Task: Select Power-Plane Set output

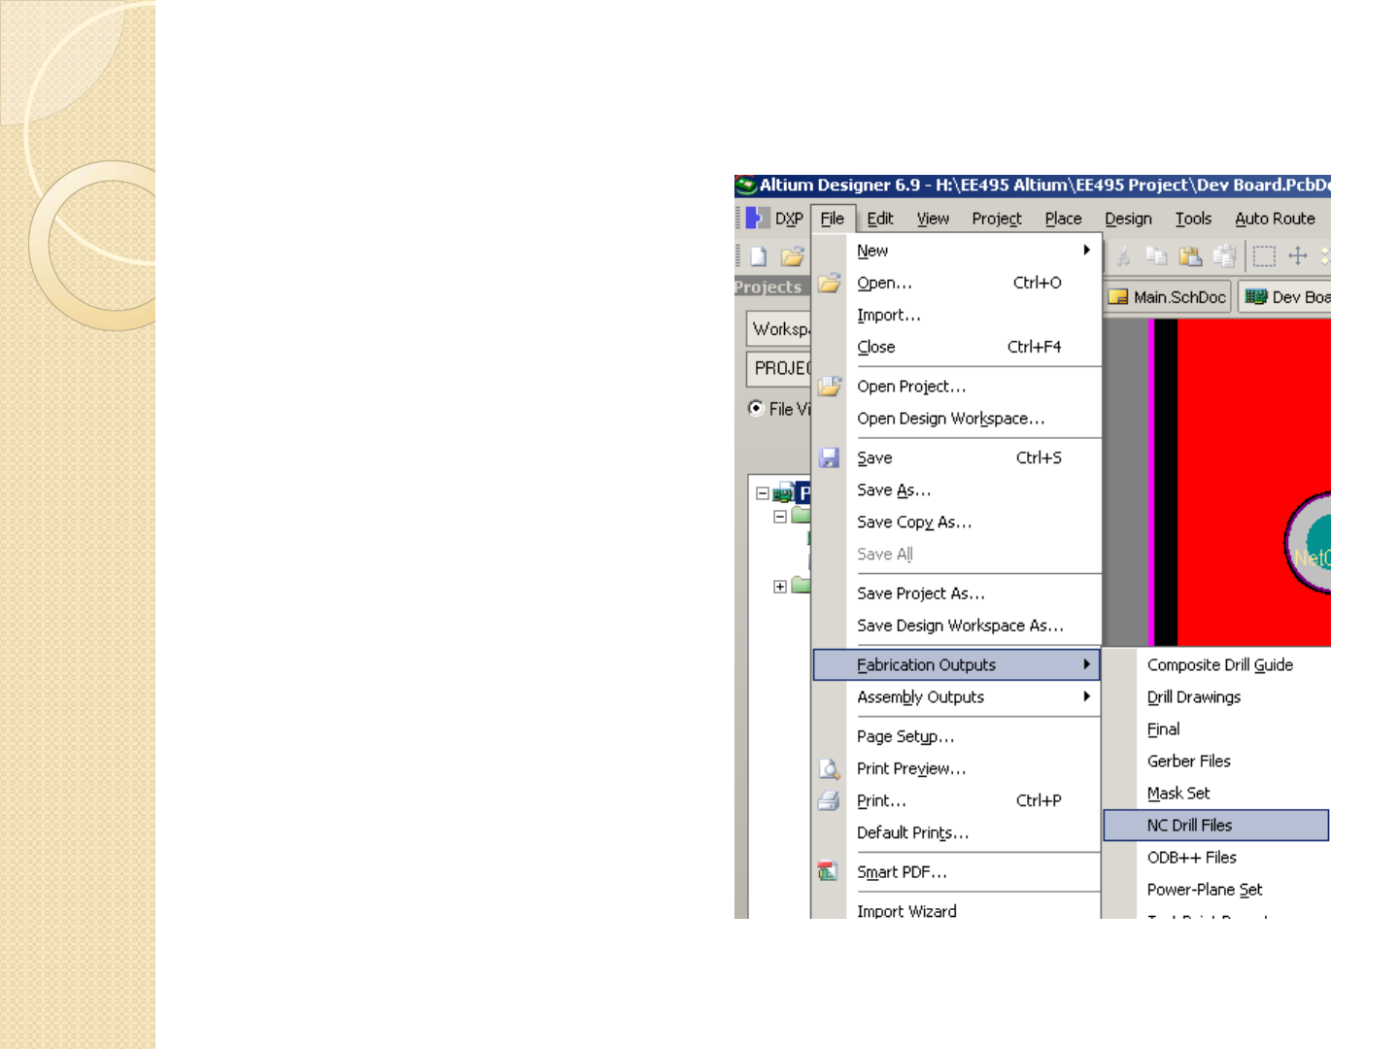Action: pyautogui.click(x=1216, y=890)
